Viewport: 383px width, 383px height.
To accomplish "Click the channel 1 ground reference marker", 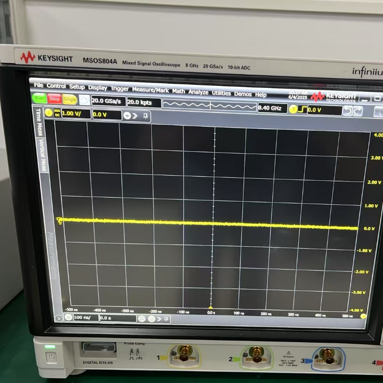I will pyautogui.click(x=59, y=220).
